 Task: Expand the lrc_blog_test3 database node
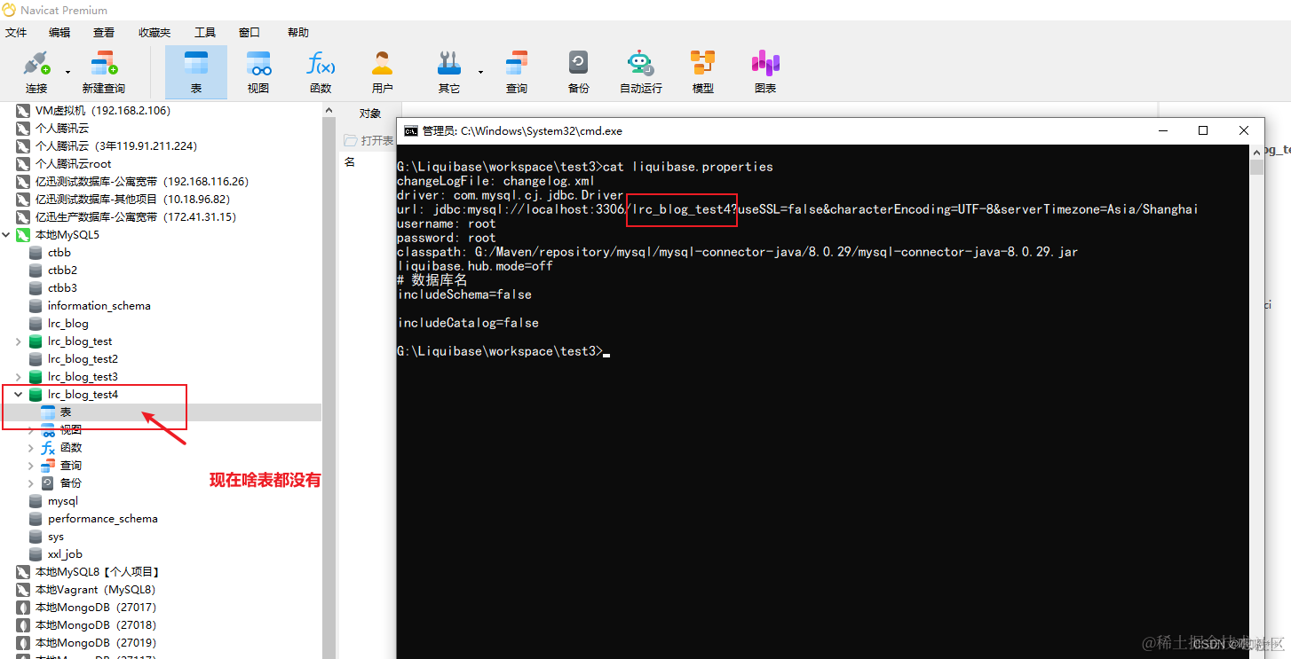[x=20, y=377]
